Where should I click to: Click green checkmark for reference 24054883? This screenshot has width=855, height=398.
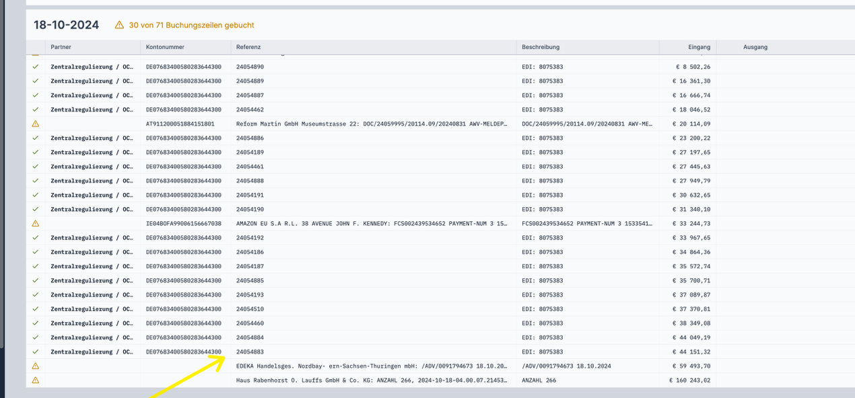(36, 352)
